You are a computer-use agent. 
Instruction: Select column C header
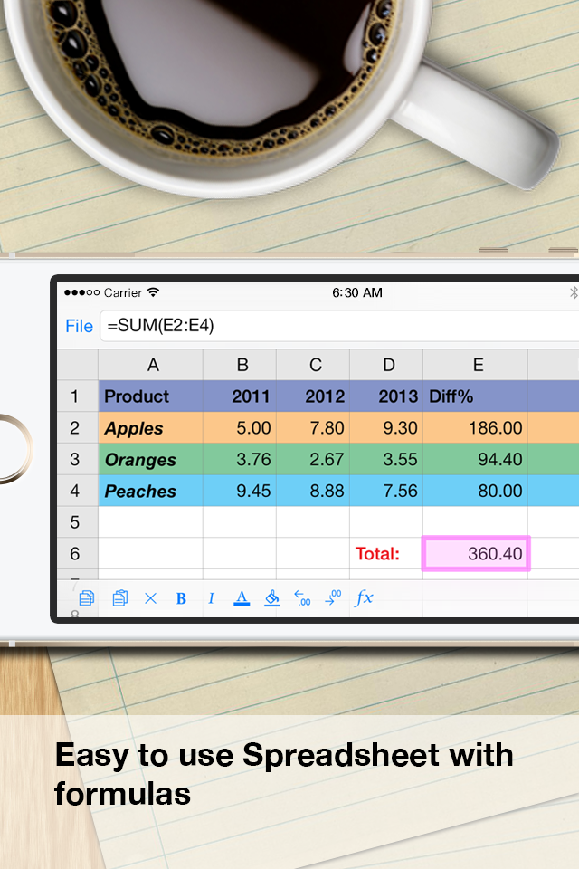pos(313,365)
